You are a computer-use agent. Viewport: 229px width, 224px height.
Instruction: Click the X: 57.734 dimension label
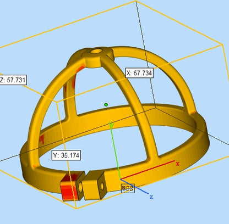coord(139,73)
